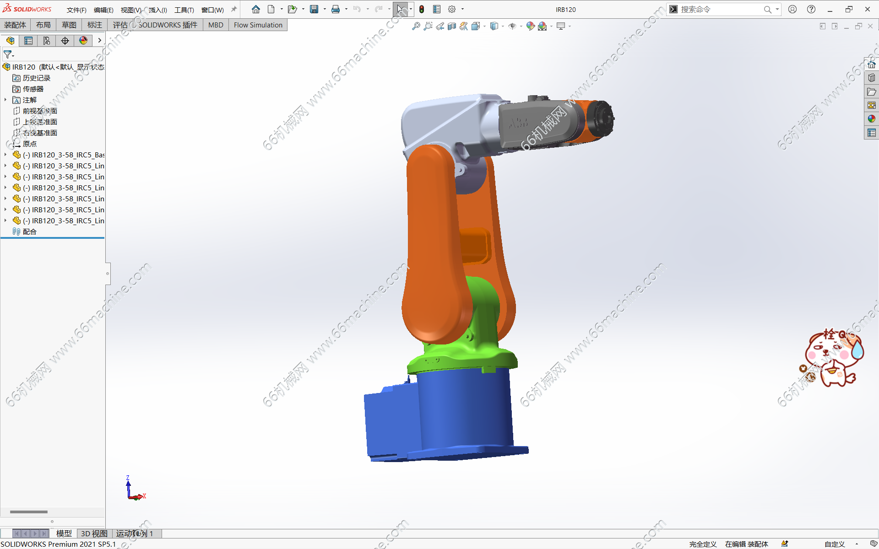Open a file with the Open icon
This screenshot has height=549, width=879.
point(292,9)
